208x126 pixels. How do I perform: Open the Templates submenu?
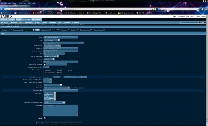coord(14,23)
